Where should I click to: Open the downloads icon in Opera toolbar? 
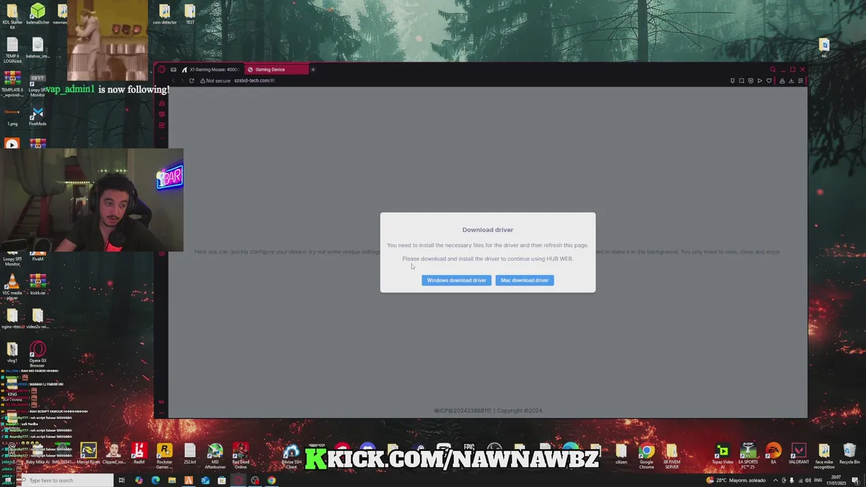click(791, 80)
